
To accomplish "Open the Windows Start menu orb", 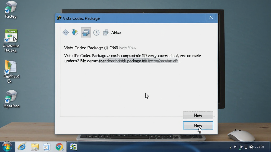I will (x=7, y=147).
